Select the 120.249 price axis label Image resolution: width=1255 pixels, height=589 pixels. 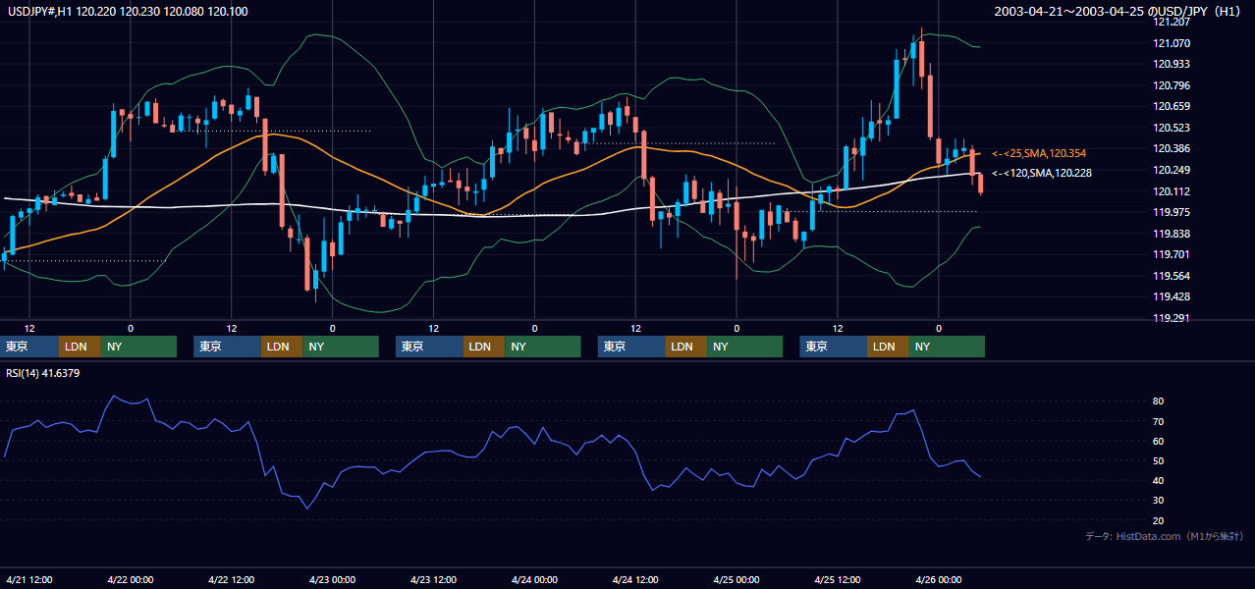[x=1172, y=170]
